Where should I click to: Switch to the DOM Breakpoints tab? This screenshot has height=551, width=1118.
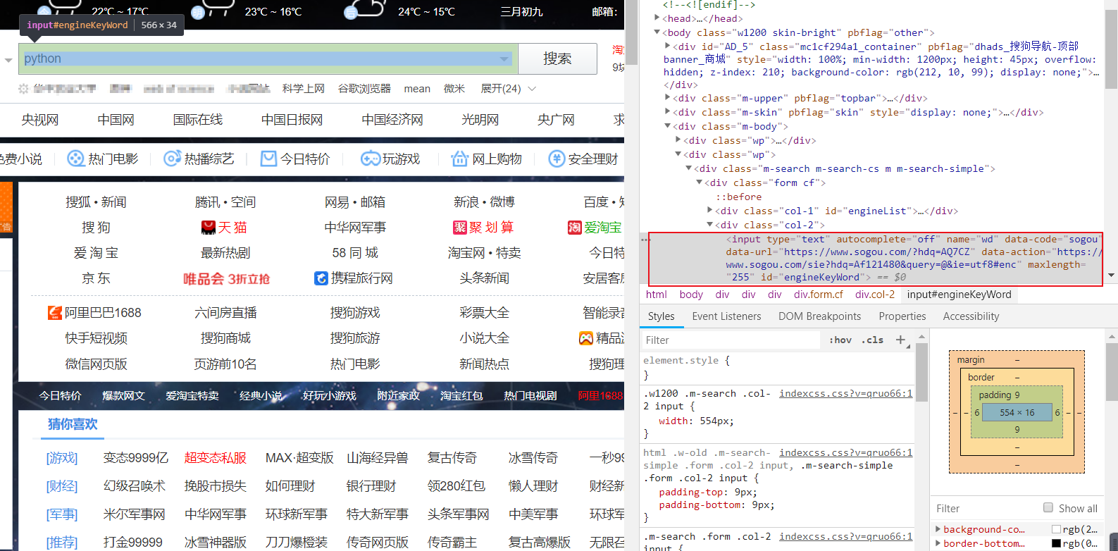coord(819,316)
